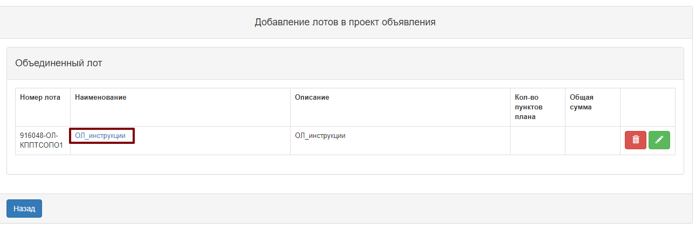Go back with the Назад button
The width and height of the screenshot is (696, 229).
(x=24, y=209)
